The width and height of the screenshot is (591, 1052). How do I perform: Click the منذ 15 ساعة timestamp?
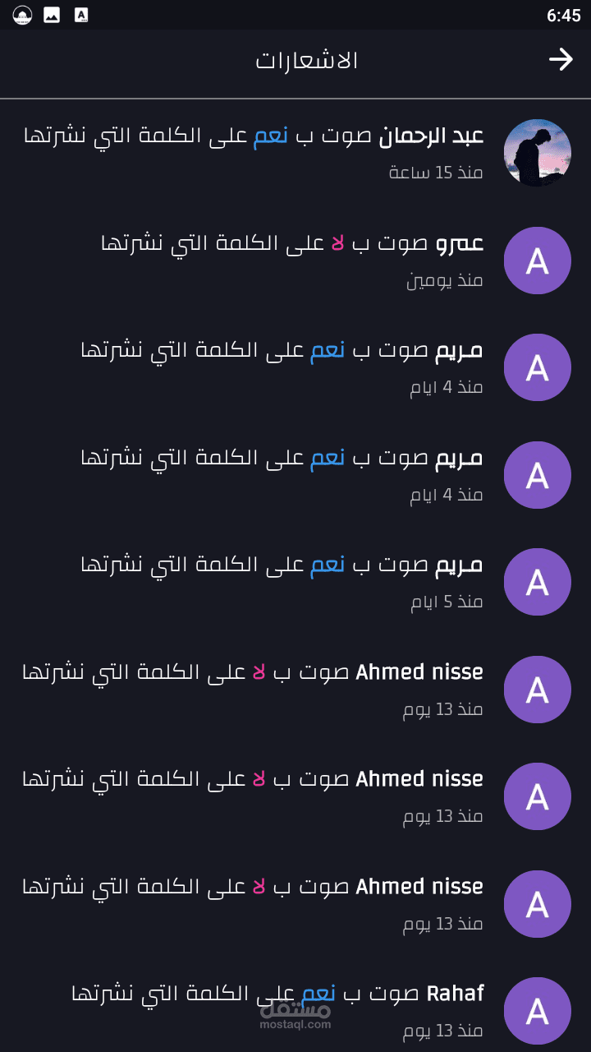[436, 173]
